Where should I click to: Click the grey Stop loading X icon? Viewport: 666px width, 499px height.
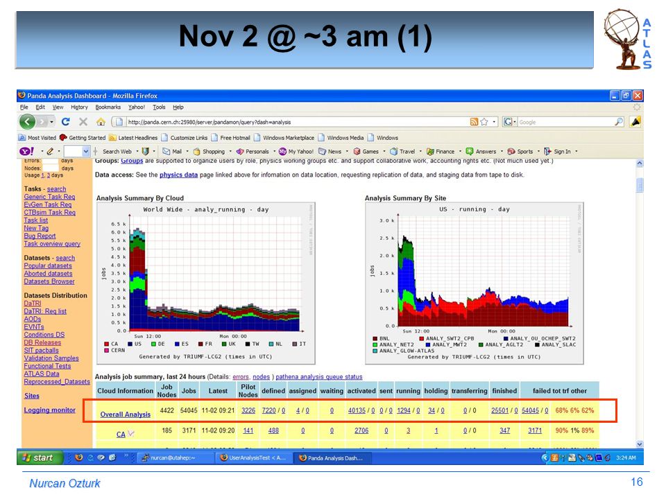click(83, 122)
